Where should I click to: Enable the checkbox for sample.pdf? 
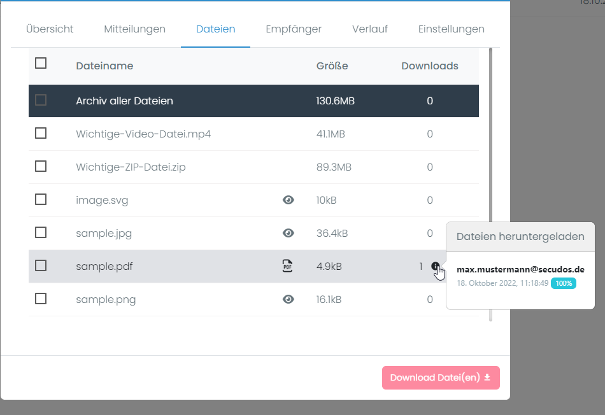pyautogui.click(x=41, y=266)
